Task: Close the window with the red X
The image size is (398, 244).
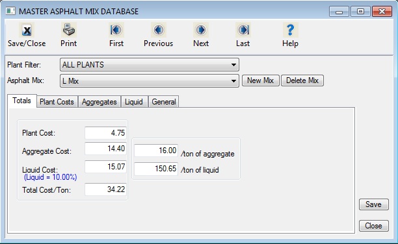Action: (x=382, y=12)
